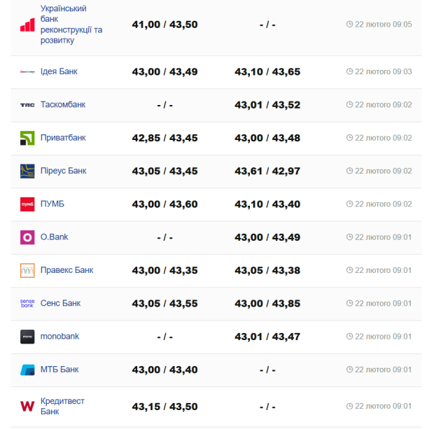Click the blue МТБ Банк logo
The image size is (434, 429).
coord(27,370)
